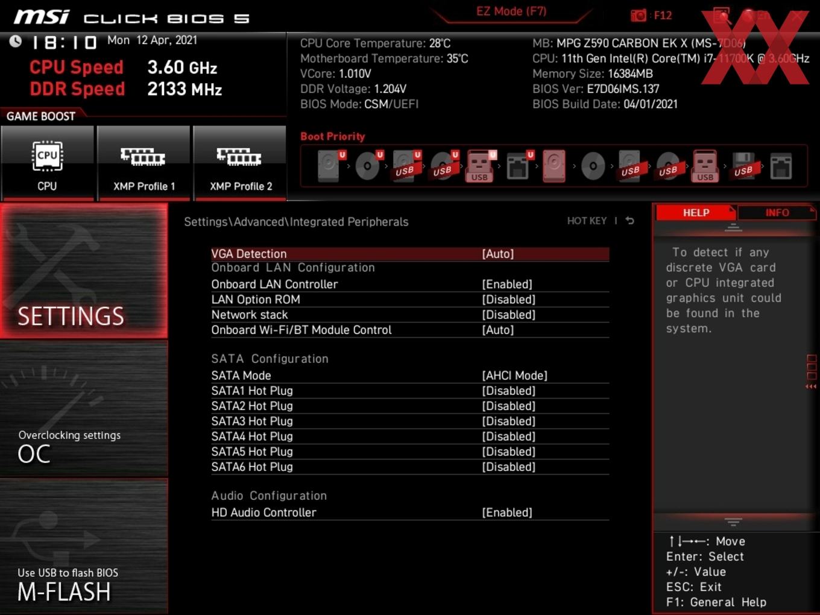Click the BIOS Ver E7D06IMS.137 text
Viewport: 820px width, 615px height.
pyautogui.click(x=596, y=89)
